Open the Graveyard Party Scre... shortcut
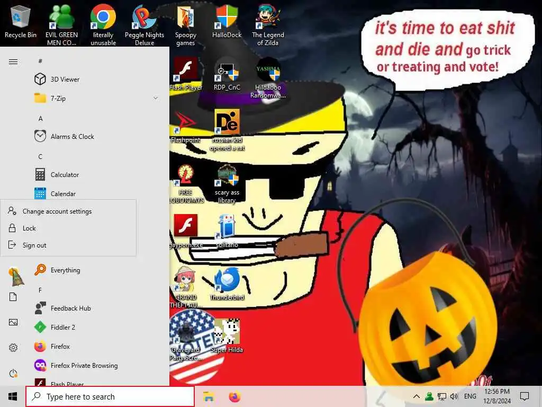 [x=186, y=340]
